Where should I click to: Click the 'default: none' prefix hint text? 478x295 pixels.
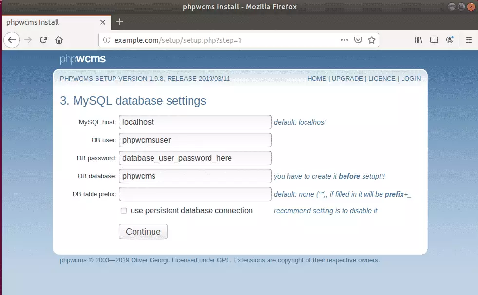(x=343, y=194)
